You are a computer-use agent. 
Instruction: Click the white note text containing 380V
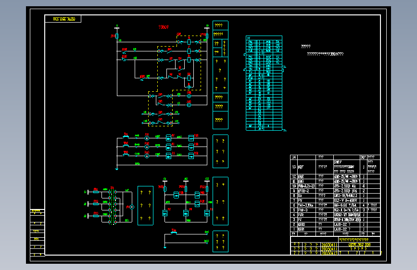click(325, 54)
